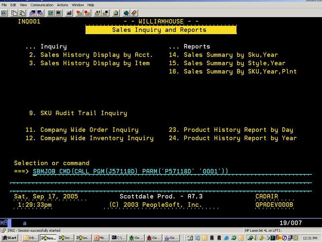
Task: Switch to the Inb... taskbar button
Action: 31,238
